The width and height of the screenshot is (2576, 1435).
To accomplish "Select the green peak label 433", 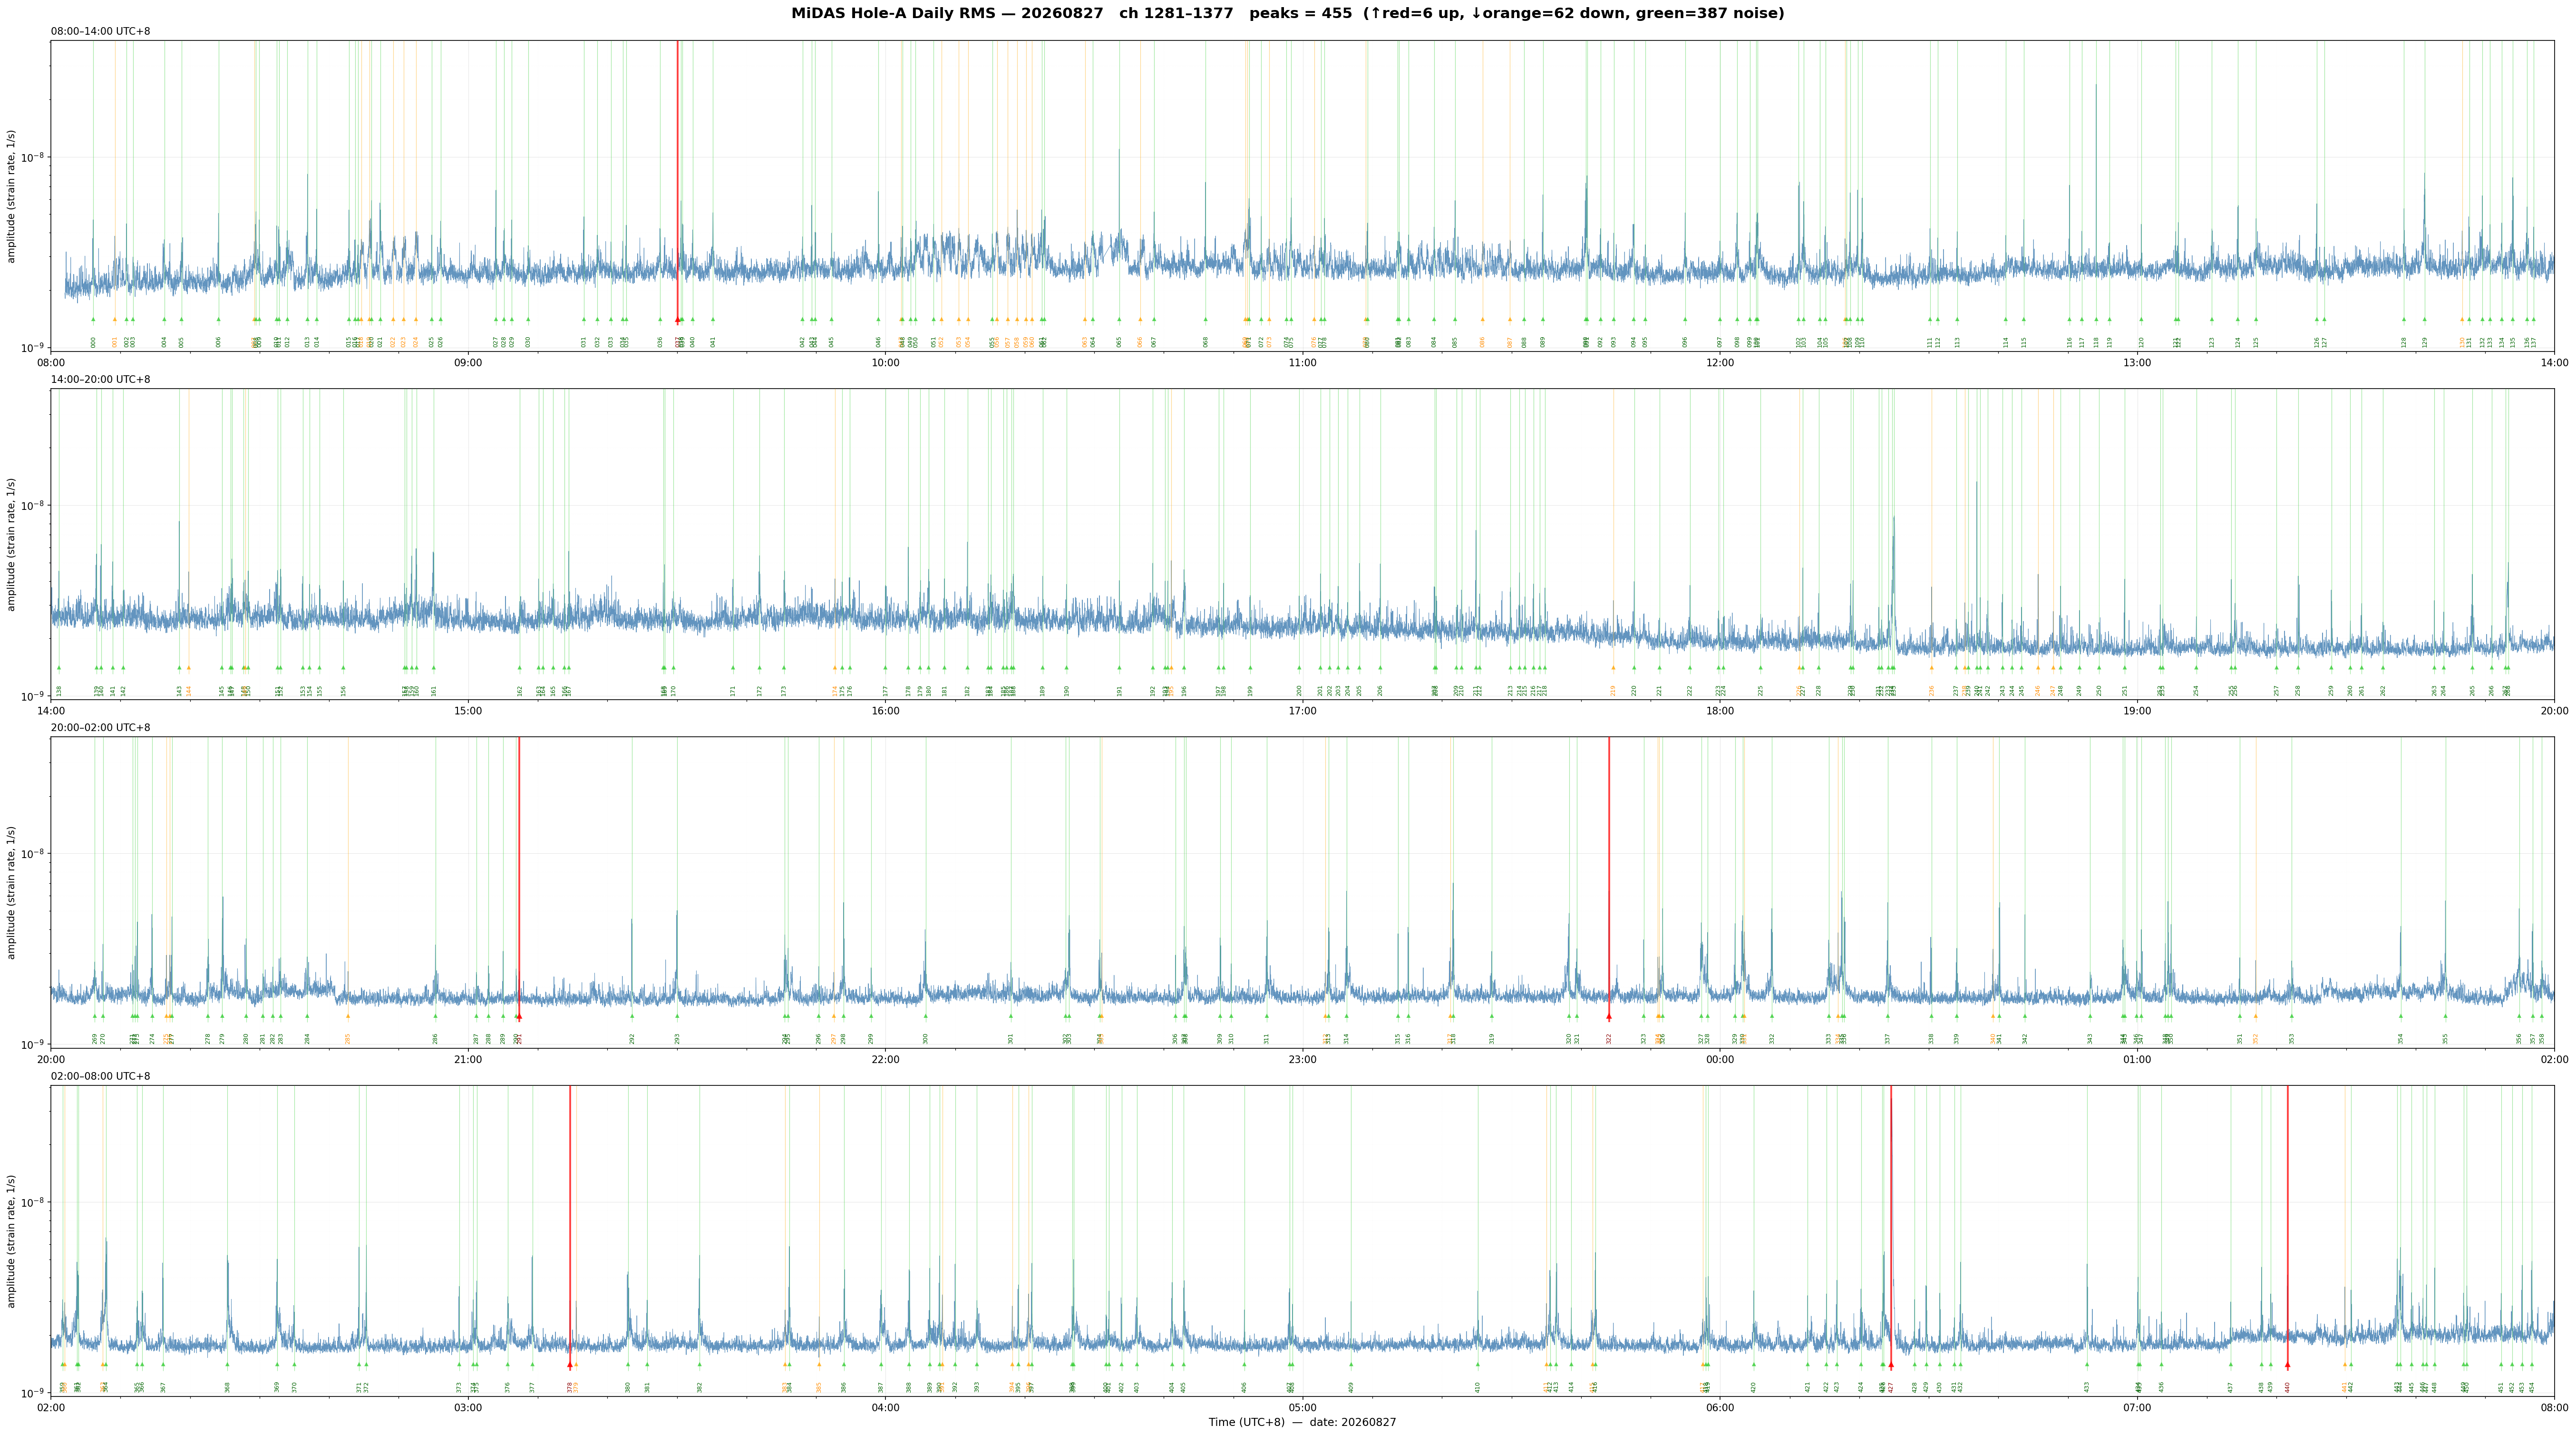I will point(2087,1387).
